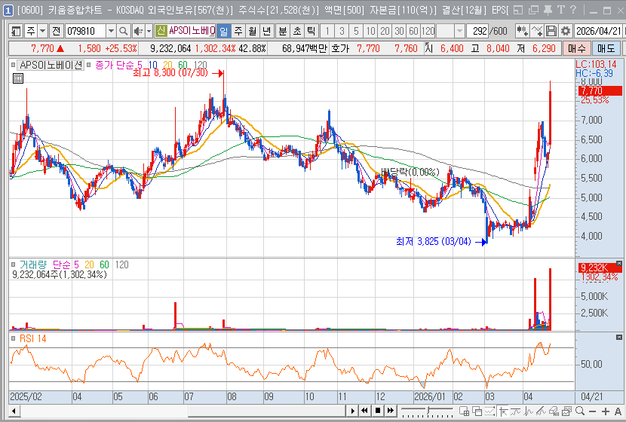Click the 1 interval preset button

327,31
